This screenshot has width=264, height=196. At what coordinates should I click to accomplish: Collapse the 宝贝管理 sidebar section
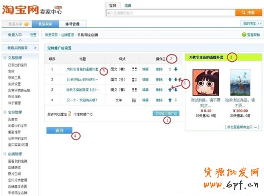5,112
